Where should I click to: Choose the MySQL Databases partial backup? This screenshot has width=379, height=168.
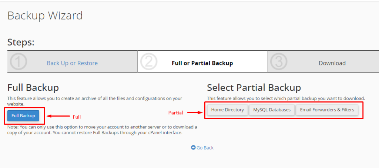point(272,110)
